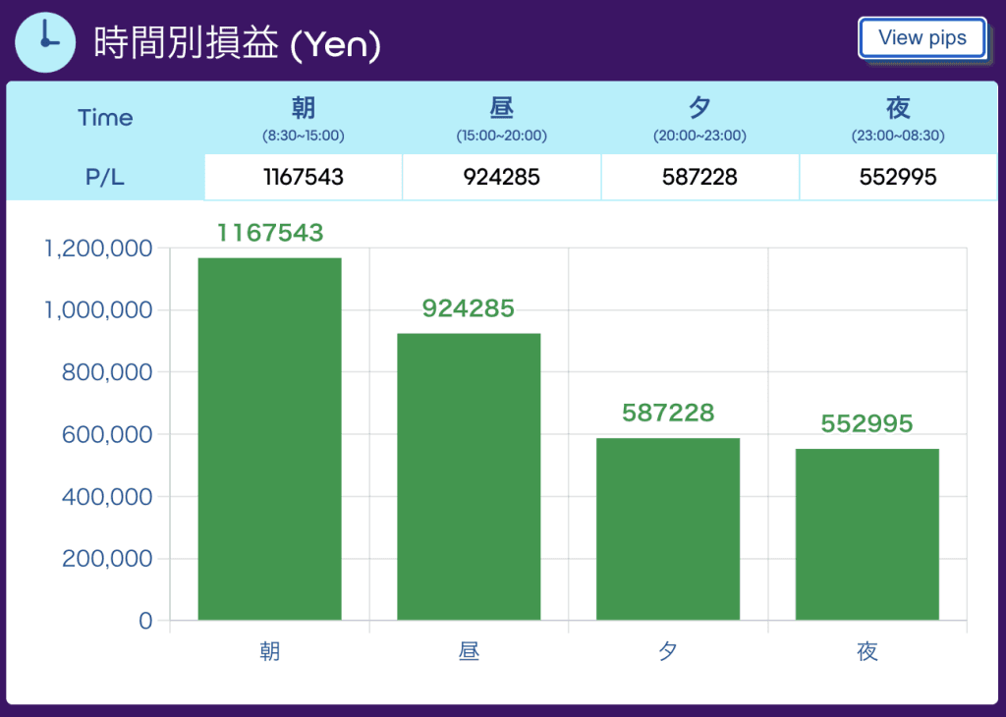Click the P/L row header cell
The height and width of the screenshot is (717, 1006).
[105, 177]
